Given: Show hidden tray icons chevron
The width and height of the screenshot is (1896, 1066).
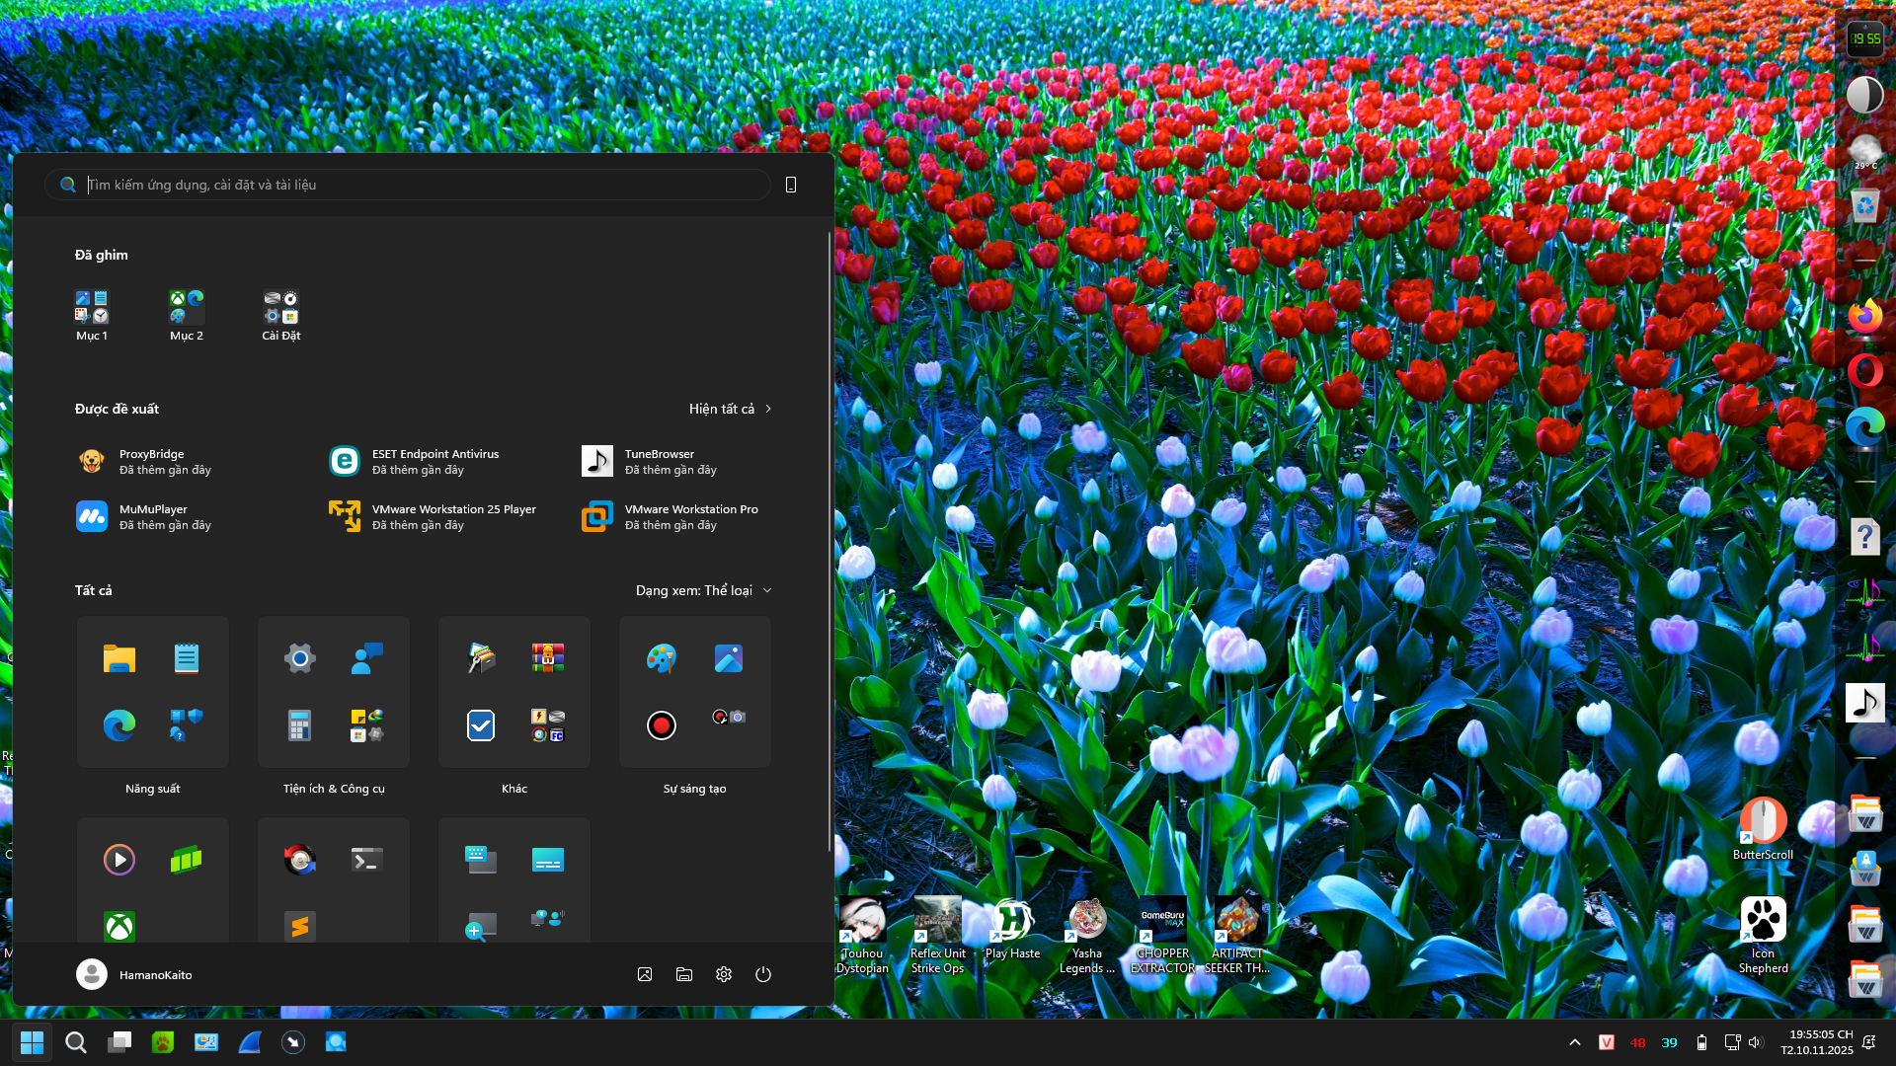Looking at the screenshot, I should [1575, 1042].
